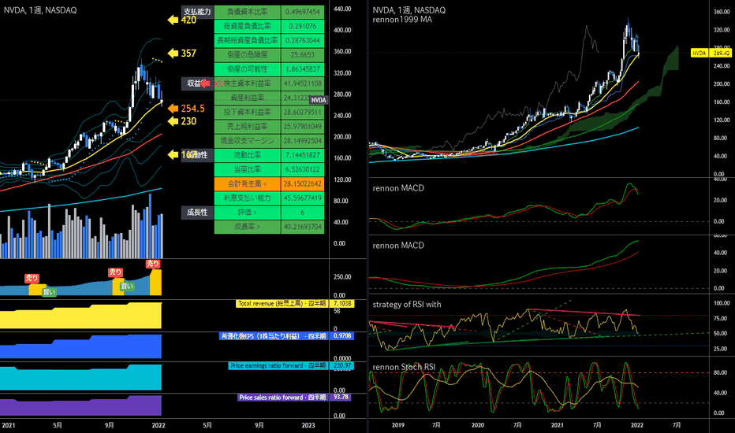
Task: Click the 利息支払い能力 table cell
Action: (x=248, y=198)
